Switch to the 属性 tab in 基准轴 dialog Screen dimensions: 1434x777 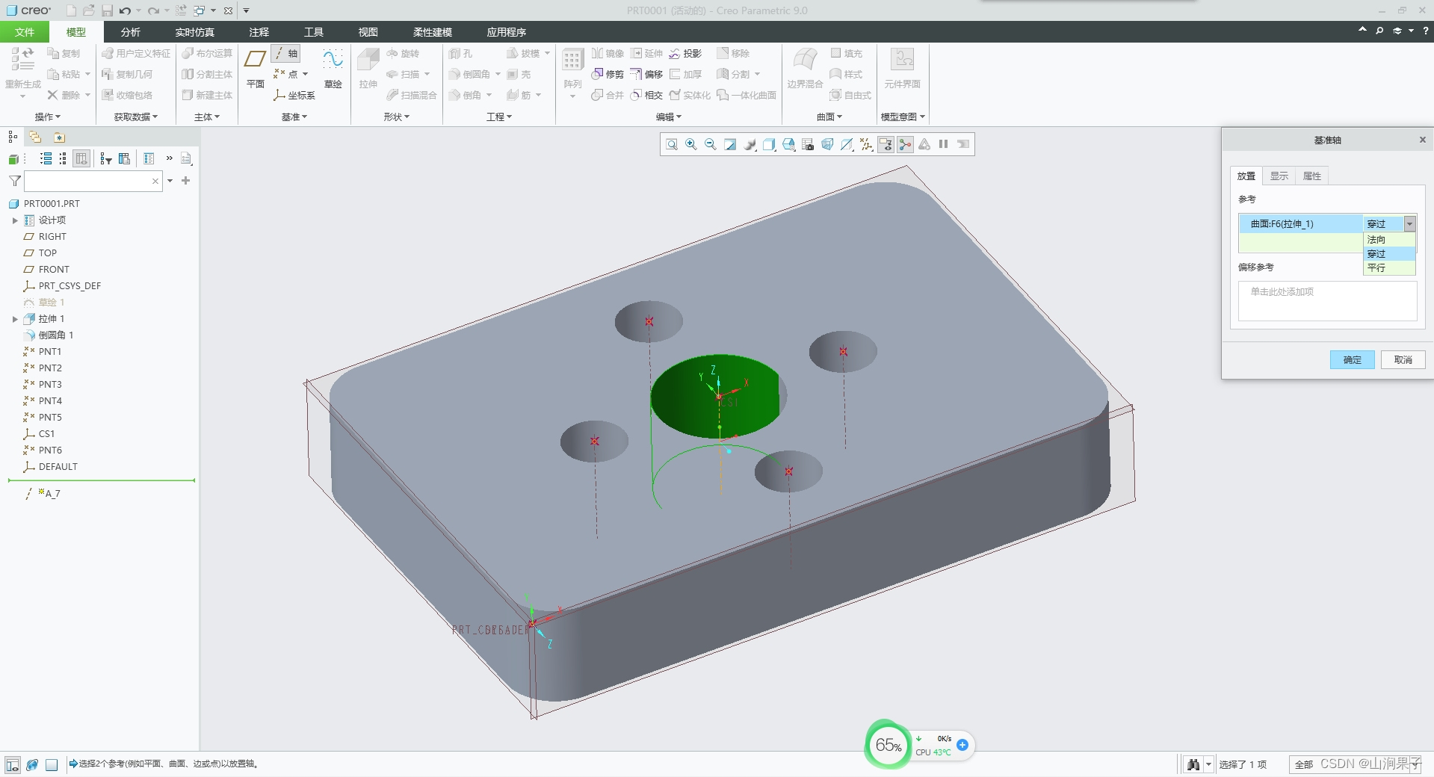coord(1311,176)
